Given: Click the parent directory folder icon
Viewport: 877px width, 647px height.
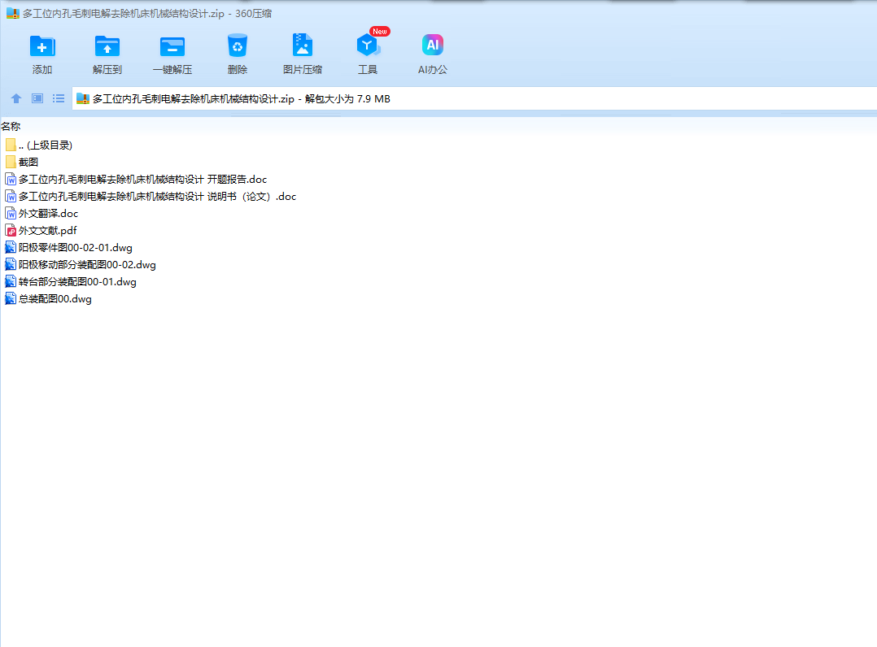Looking at the screenshot, I should click(x=11, y=145).
